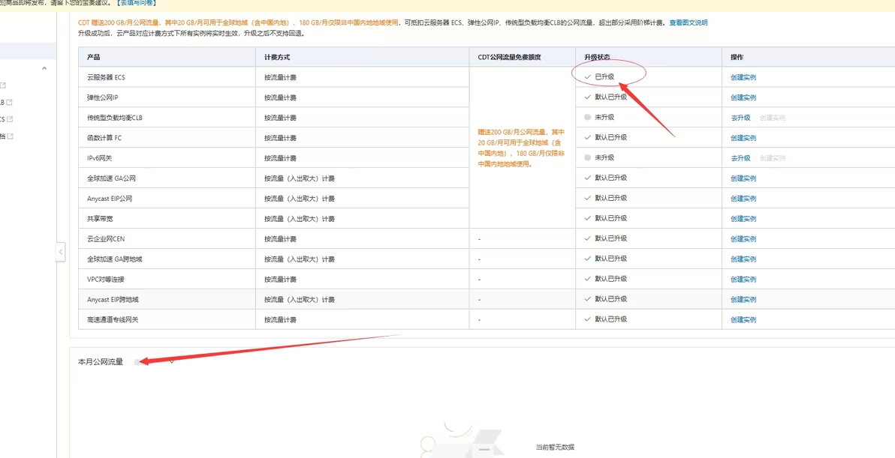Viewport: 895px width, 458px height.
Task: Click external-link icon beside sidebar item ending '档'
Action: pyautogui.click(x=10, y=136)
